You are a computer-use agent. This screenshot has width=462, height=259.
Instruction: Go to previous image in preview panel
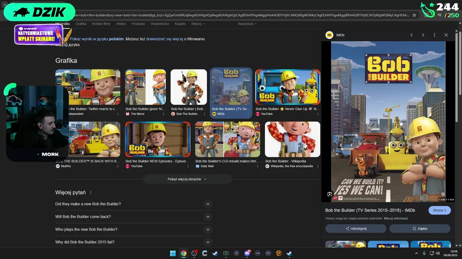(411, 35)
